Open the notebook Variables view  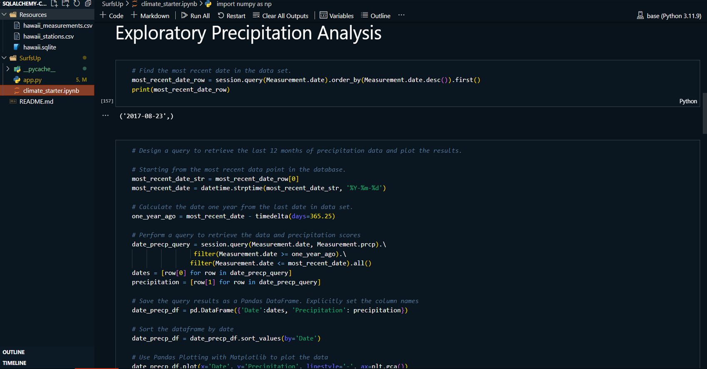coord(336,16)
